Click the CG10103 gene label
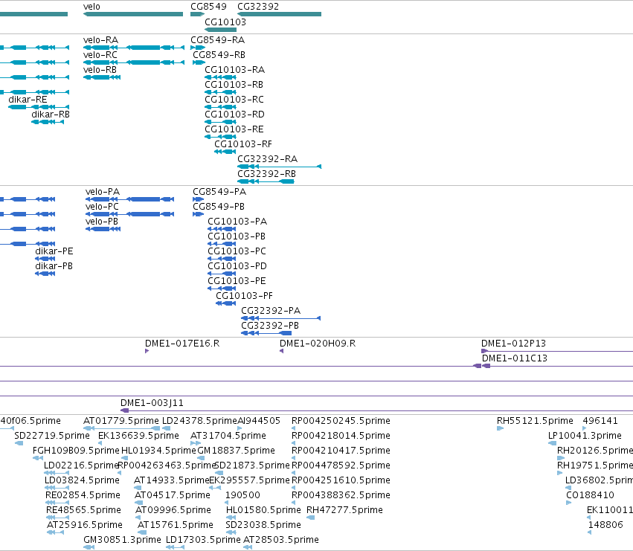This screenshot has width=633, height=551. pyautogui.click(x=225, y=22)
